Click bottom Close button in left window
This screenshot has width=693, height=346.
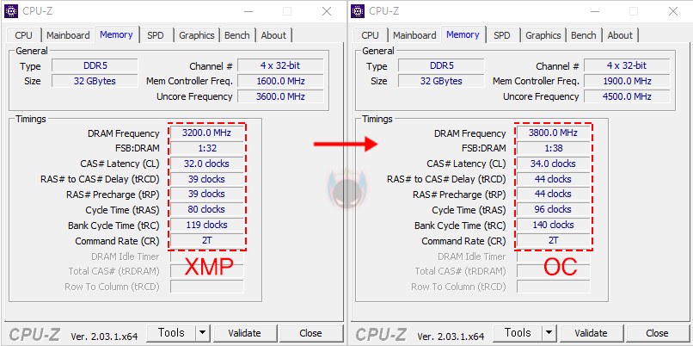pos(310,333)
